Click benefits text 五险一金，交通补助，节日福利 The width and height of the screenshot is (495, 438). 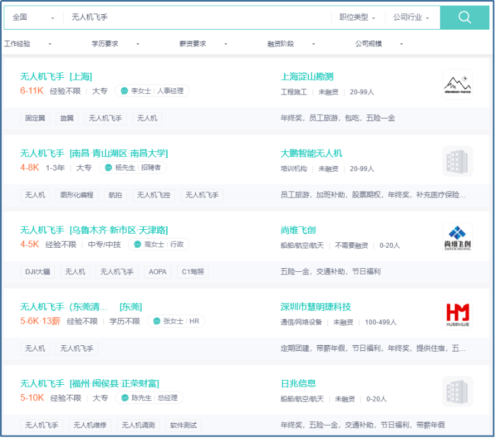[330, 272]
